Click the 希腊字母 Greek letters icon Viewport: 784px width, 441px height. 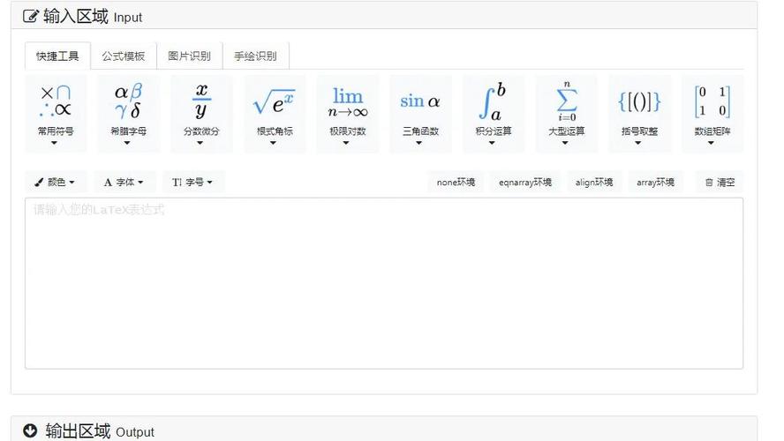tap(128, 113)
